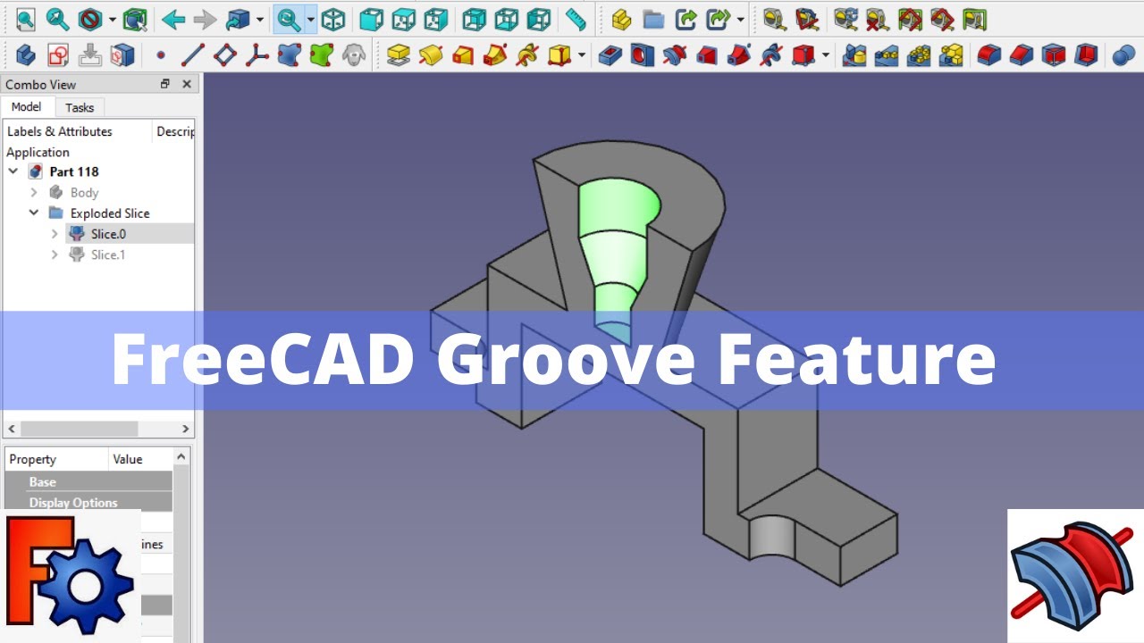Open the Draw style dropdown arrow

click(112, 19)
